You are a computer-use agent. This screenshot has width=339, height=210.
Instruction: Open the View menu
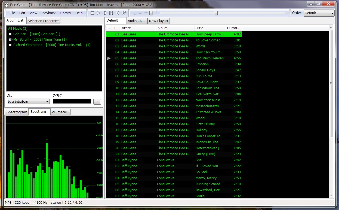pos(33,13)
